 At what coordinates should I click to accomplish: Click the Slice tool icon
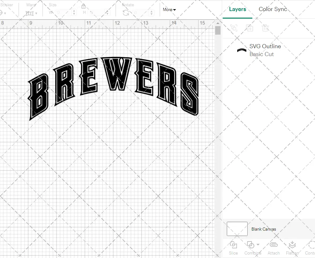click(x=233, y=245)
